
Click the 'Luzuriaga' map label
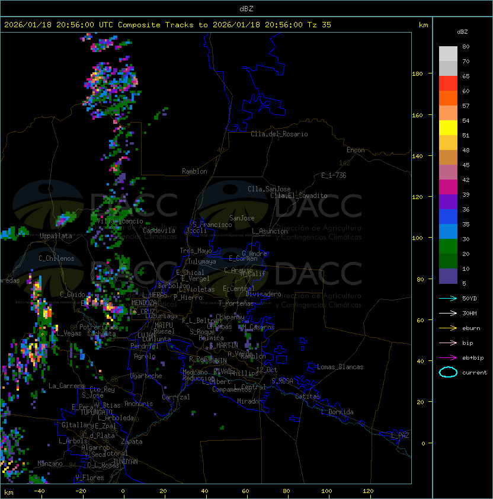pyautogui.click(x=161, y=316)
